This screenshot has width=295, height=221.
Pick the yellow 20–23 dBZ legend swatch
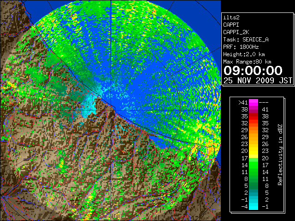point(254,151)
